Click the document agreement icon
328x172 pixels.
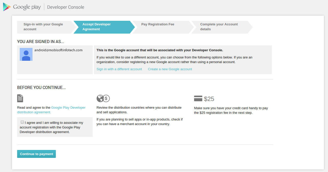[20, 98]
